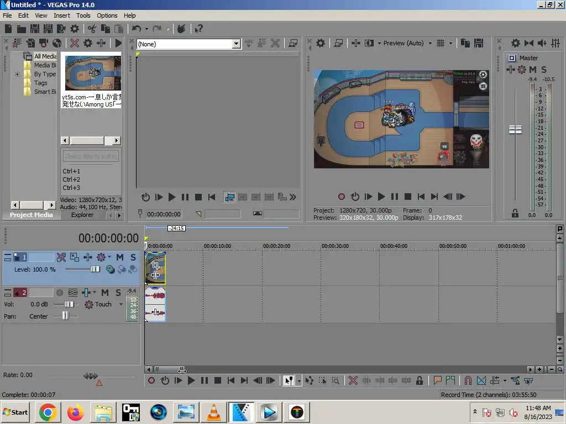Image resolution: width=566 pixels, height=424 pixels.
Task: Select the envelope edit tool
Action: [310, 380]
